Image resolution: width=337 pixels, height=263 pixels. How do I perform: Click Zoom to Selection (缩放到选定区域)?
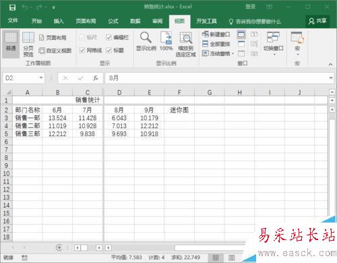185,45
